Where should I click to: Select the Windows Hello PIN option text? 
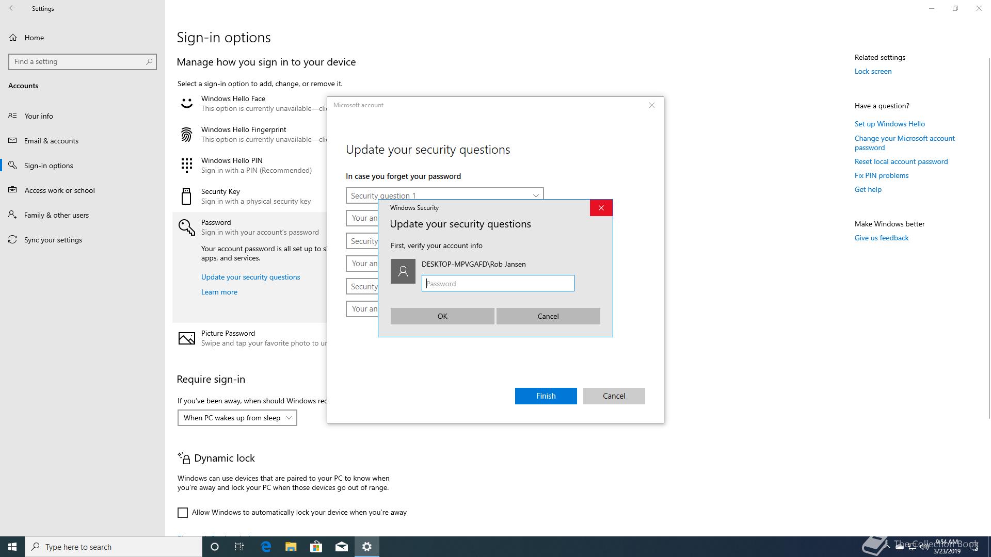pos(232,160)
